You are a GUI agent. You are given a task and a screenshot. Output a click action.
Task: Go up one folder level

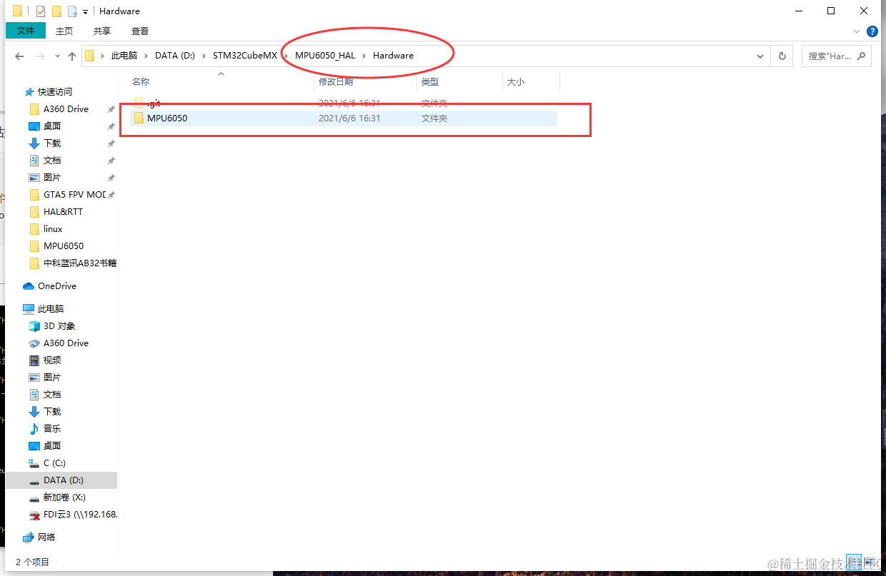coord(72,56)
